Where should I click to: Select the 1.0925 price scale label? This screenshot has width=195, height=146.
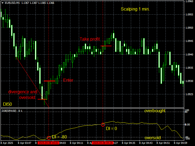[x=189, y=94]
